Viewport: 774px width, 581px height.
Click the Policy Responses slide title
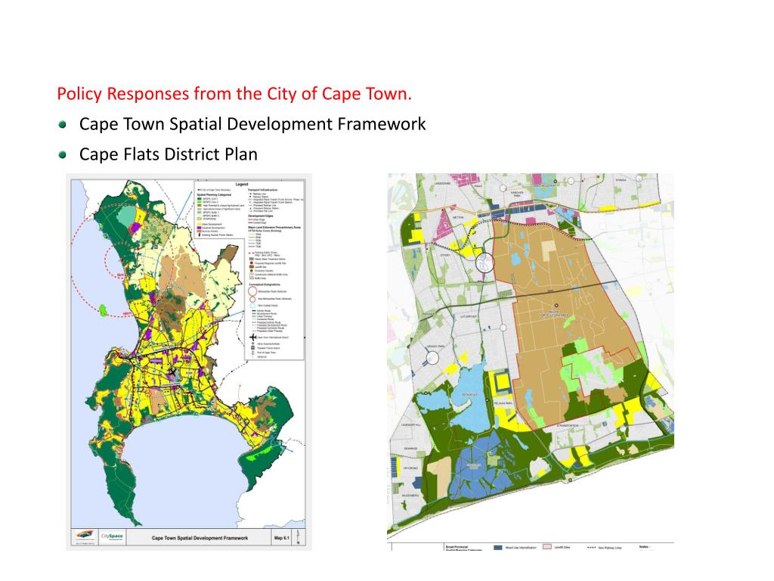coord(234,94)
